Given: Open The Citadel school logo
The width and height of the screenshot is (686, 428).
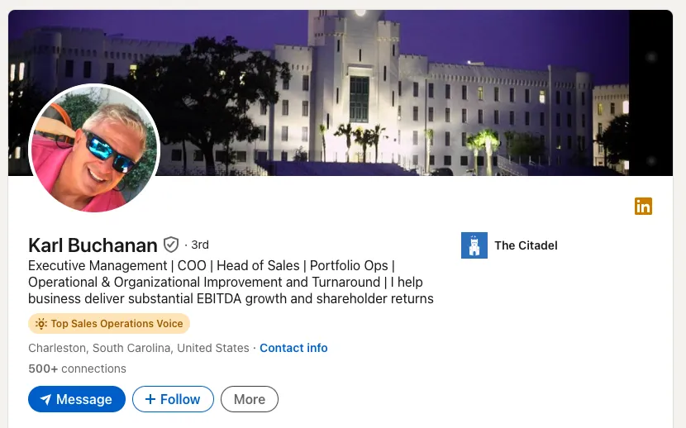Looking at the screenshot, I should click(474, 245).
